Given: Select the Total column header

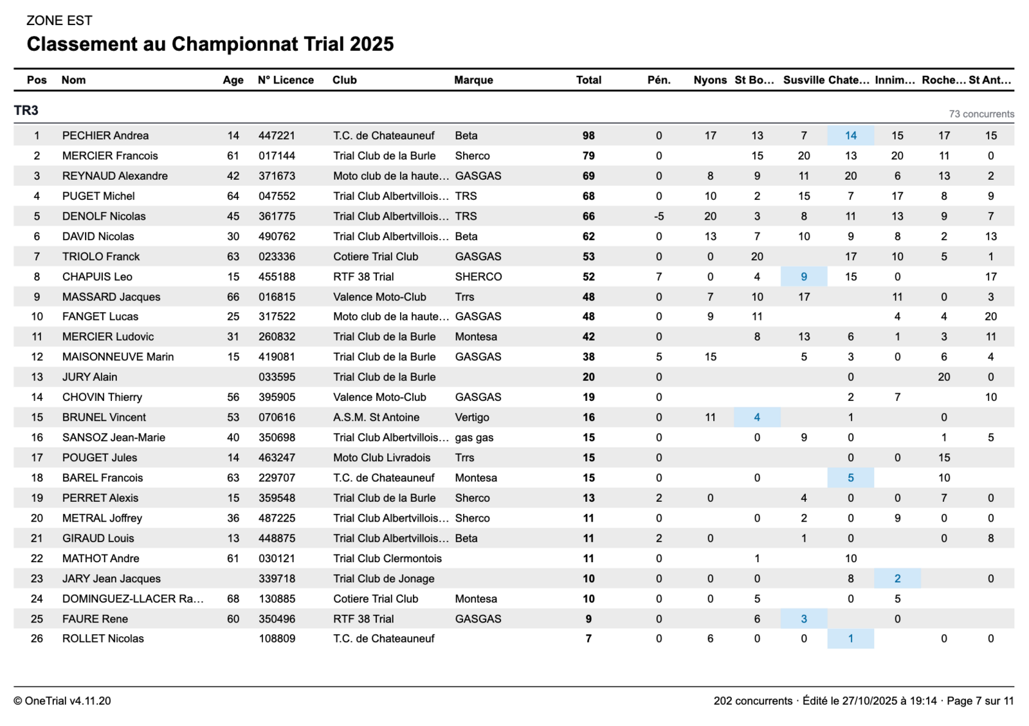Looking at the screenshot, I should 588,80.
